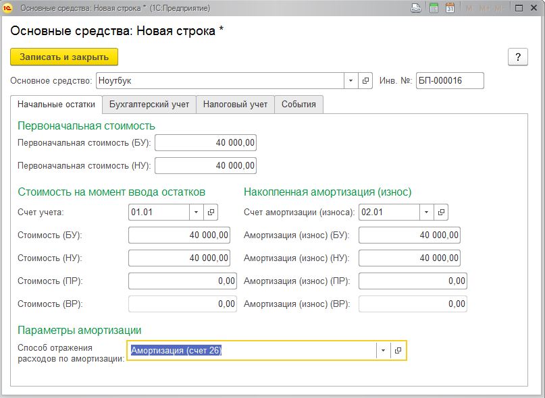Click the print icon in title bar
This screenshot has height=398, width=545.
click(x=416, y=8)
